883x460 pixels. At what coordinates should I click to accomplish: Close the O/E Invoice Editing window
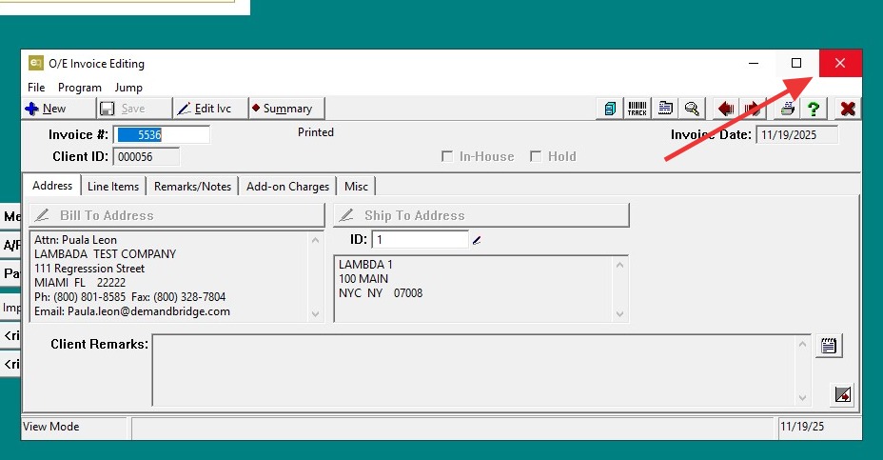click(x=840, y=63)
